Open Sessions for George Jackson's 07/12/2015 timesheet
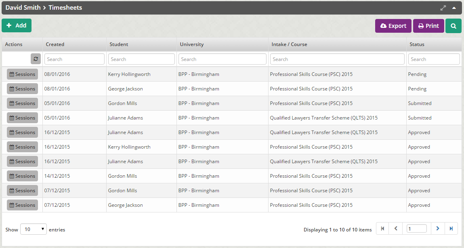 coord(22,205)
